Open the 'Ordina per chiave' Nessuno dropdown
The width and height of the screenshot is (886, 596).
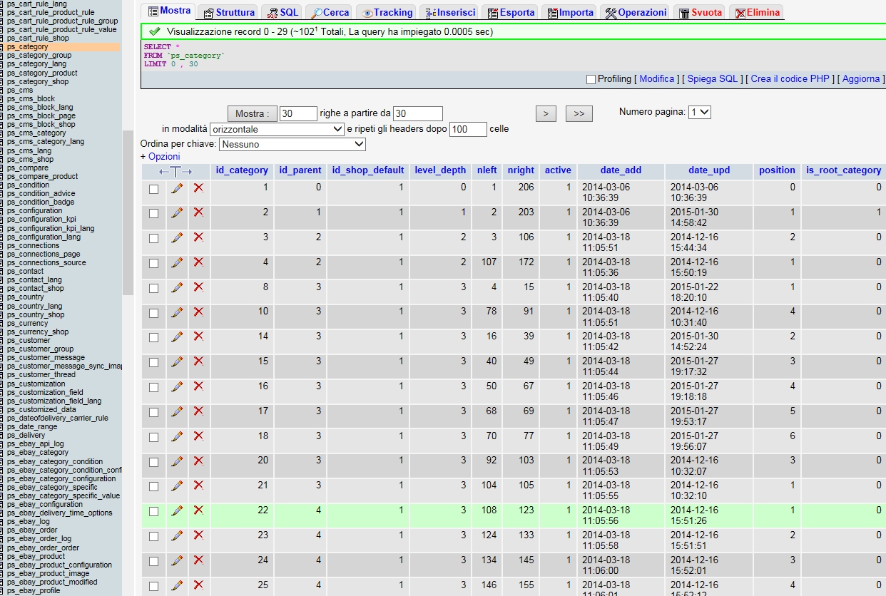[292, 144]
